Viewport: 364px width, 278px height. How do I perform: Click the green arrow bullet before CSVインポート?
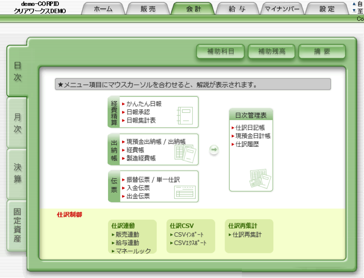[x=172, y=235]
